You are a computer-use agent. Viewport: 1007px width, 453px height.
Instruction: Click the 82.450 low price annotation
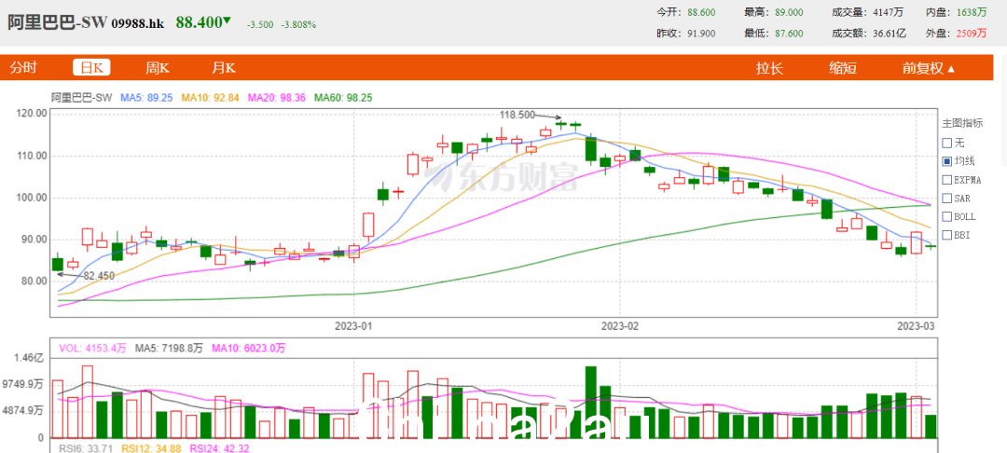[99, 276]
